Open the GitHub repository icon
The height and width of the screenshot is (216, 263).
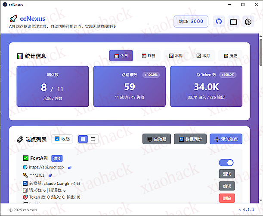tap(219, 21)
